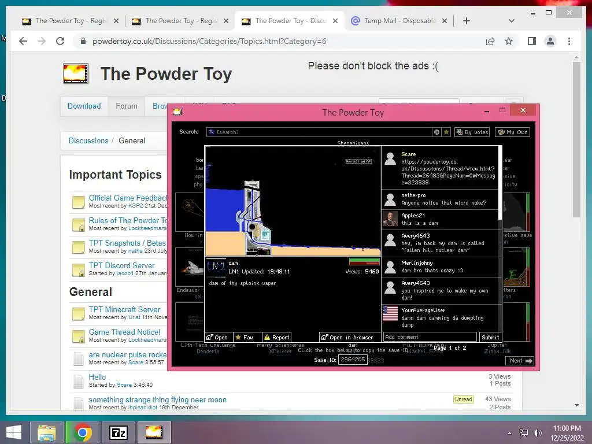Click into the save search field
Screen dimensions: 592x444
coord(319,132)
